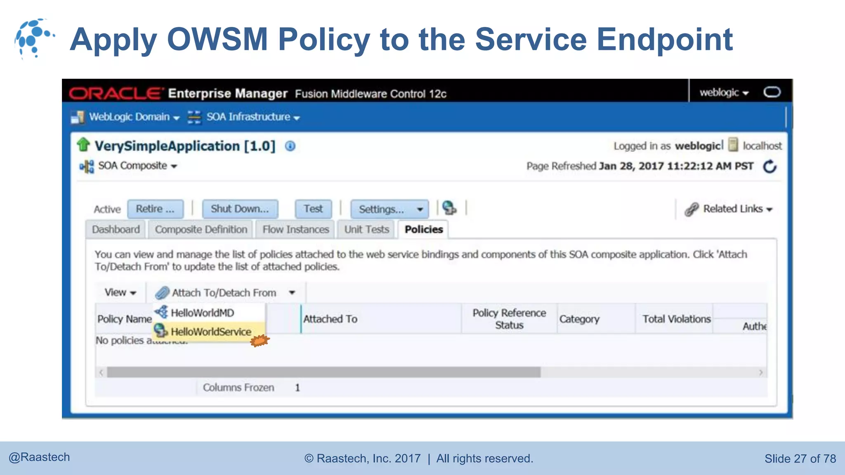The image size is (845, 475).
Task: Click the localhost server icon
Action: [733, 145]
